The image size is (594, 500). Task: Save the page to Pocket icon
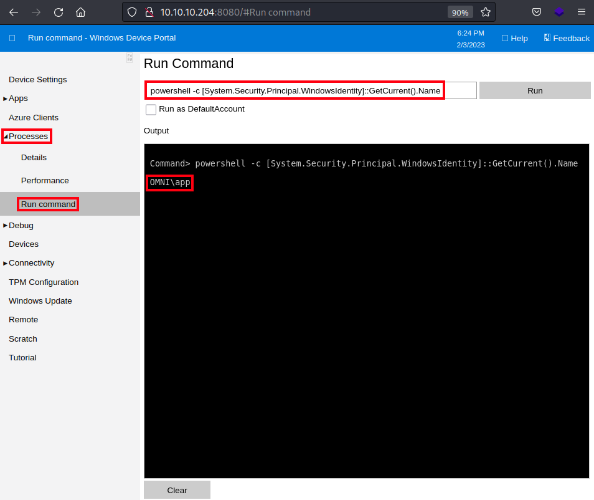[537, 12]
